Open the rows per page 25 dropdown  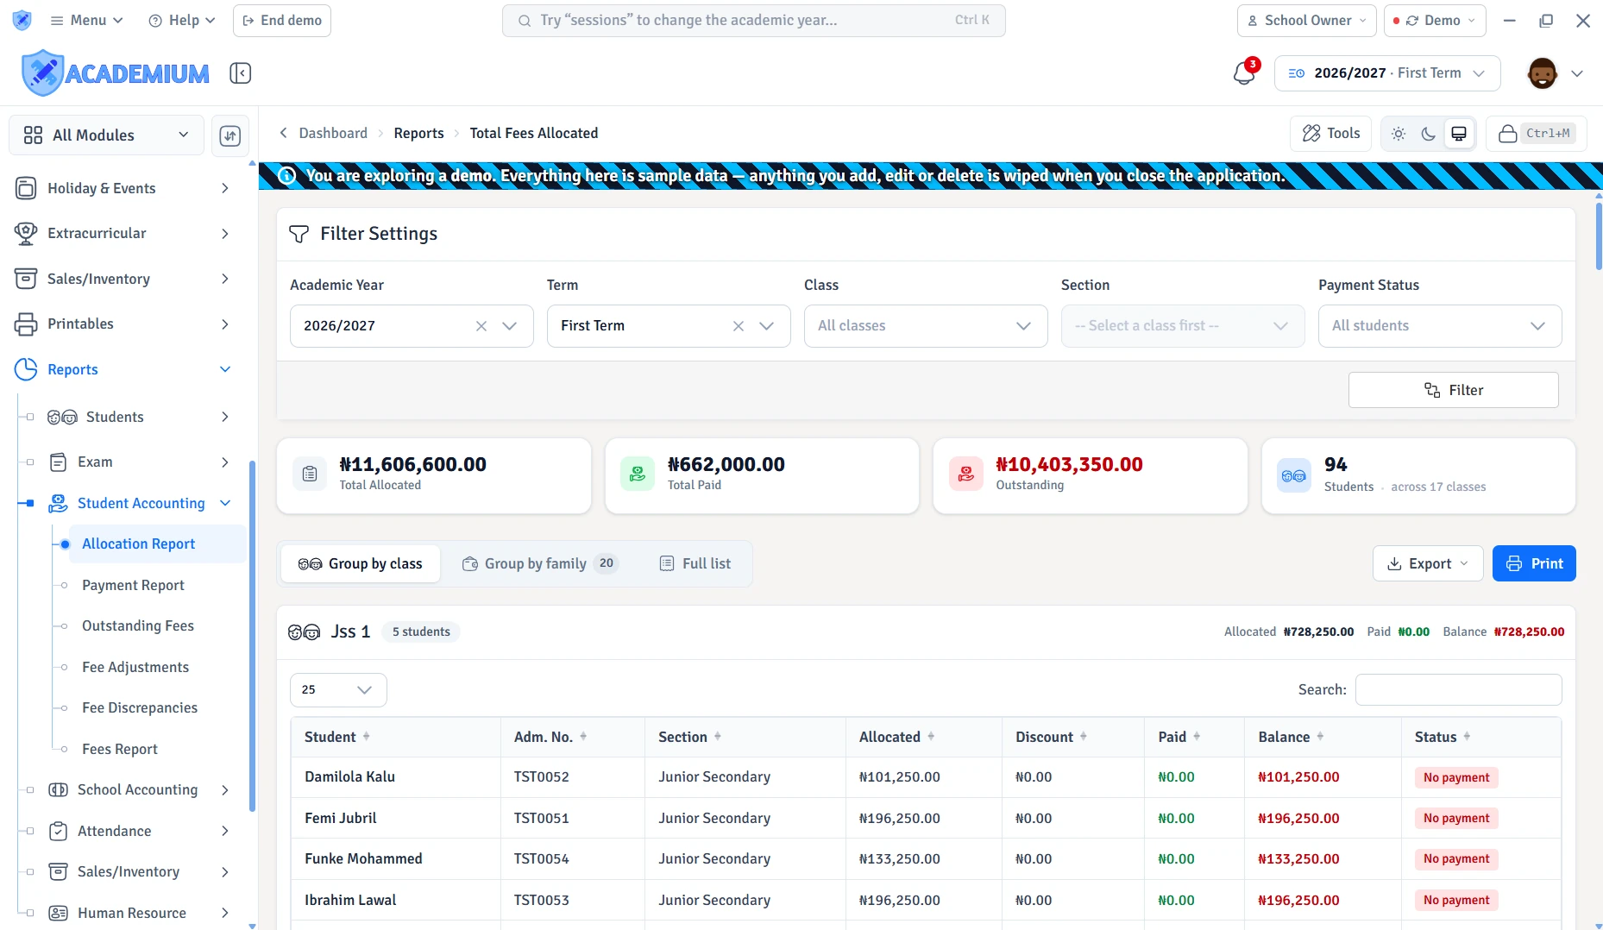338,690
